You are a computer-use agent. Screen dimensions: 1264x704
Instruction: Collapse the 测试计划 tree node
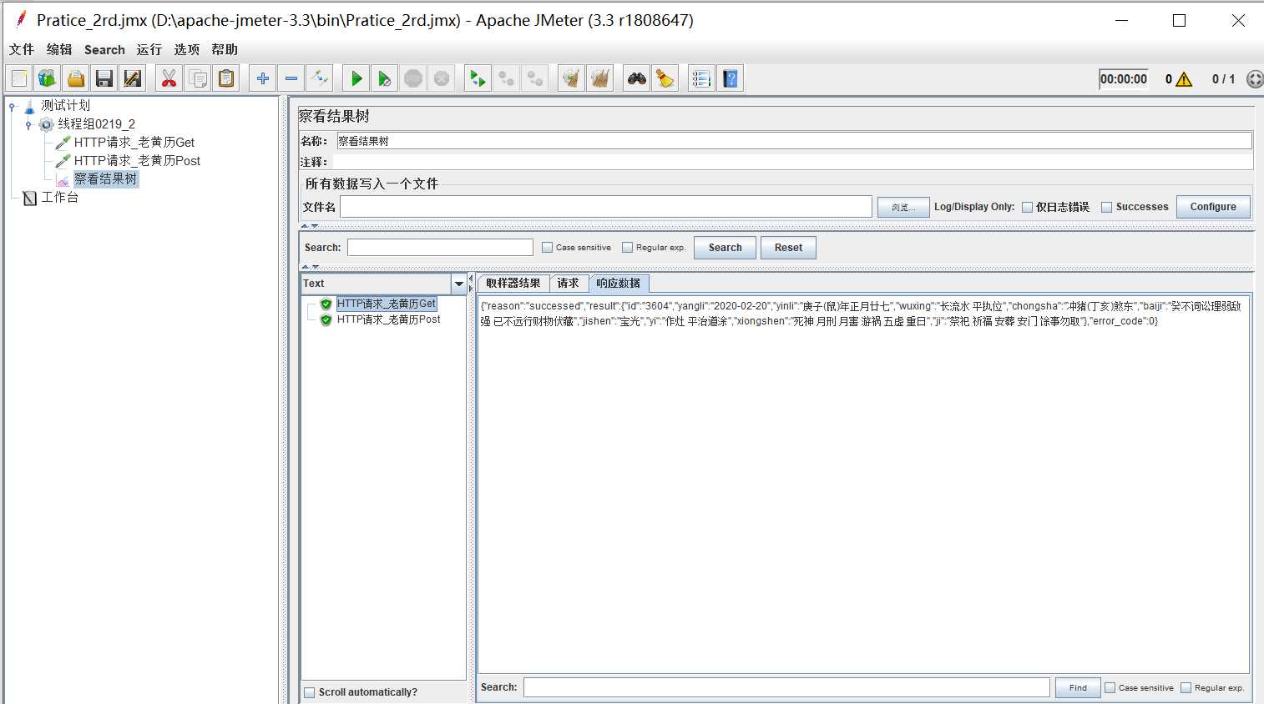[x=13, y=106]
